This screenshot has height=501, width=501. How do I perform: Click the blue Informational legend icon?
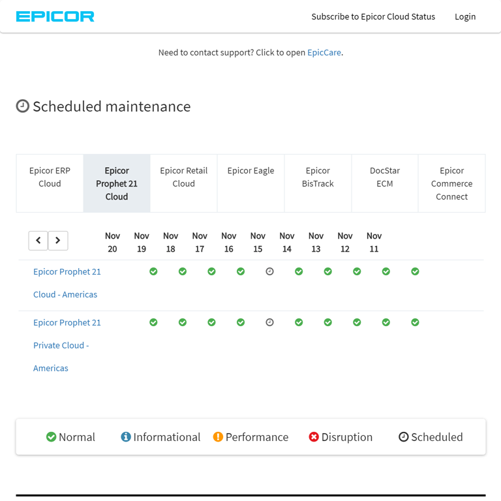(x=126, y=437)
